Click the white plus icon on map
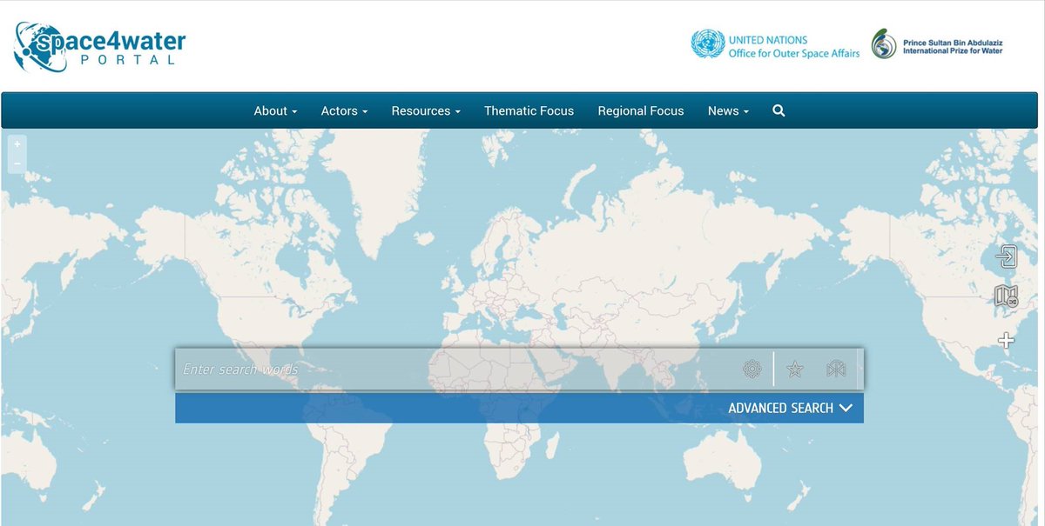The image size is (1045, 526). [x=1006, y=340]
